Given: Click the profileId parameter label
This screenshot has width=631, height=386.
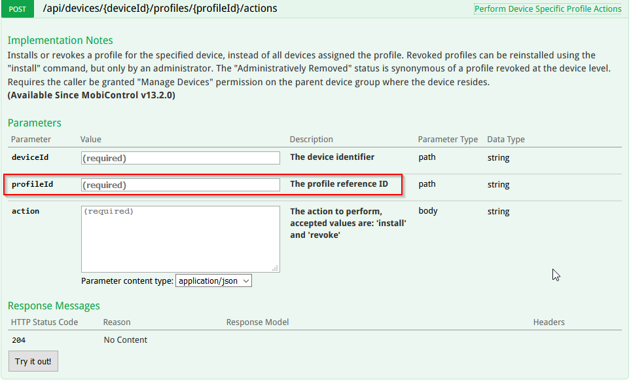Looking at the screenshot, I should click(32, 184).
